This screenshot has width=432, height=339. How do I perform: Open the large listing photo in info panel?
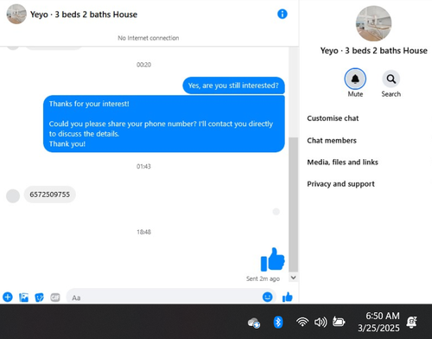(373, 23)
